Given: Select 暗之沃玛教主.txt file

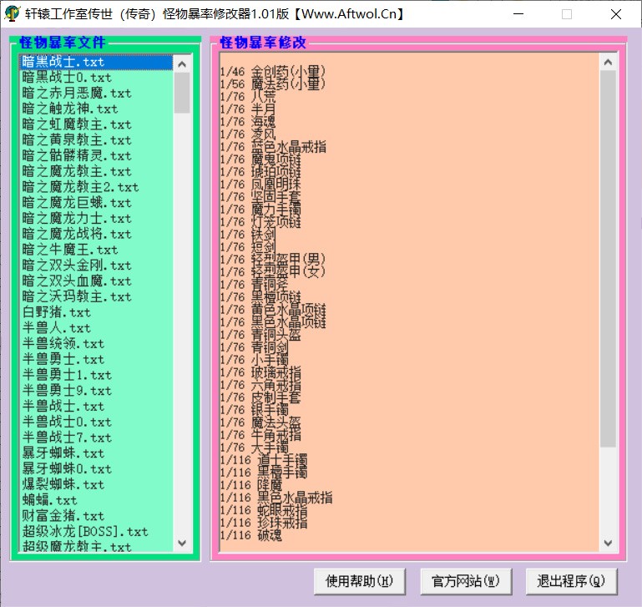Looking at the screenshot, I should (x=96, y=297).
